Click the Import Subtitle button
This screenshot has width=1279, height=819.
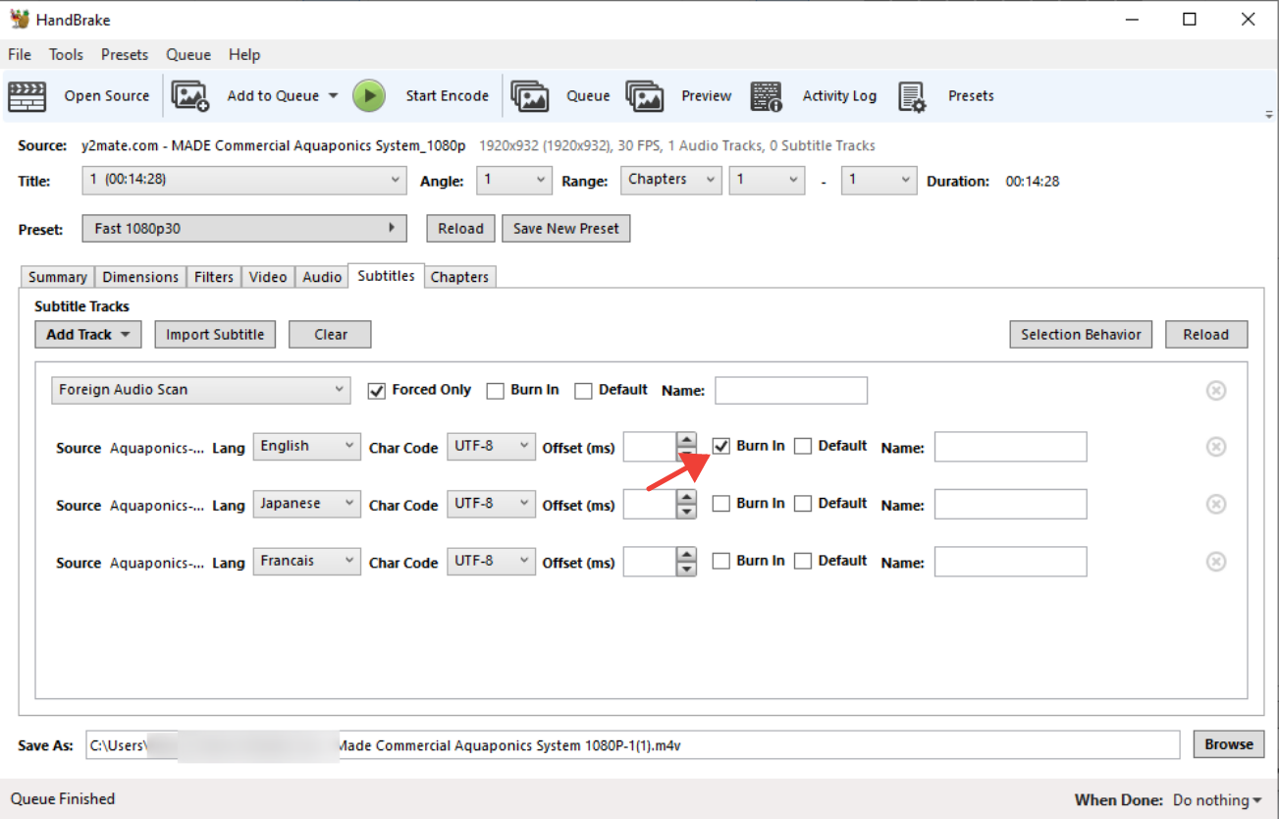pos(215,335)
